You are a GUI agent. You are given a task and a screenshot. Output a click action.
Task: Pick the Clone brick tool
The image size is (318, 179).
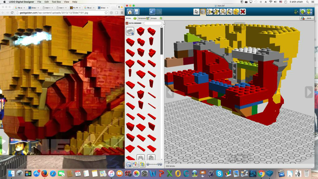tap(203, 11)
